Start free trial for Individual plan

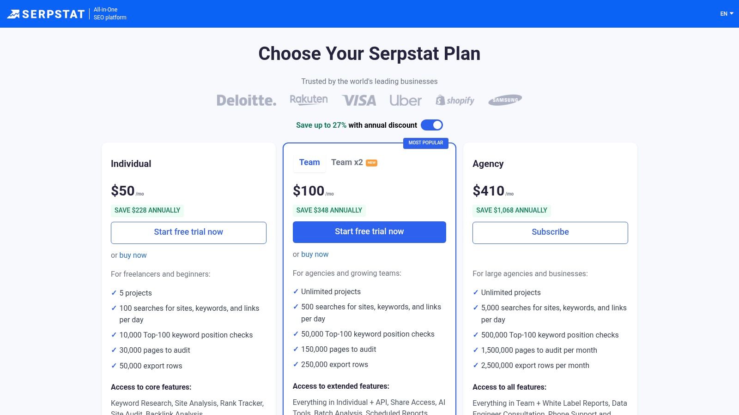[x=188, y=232]
